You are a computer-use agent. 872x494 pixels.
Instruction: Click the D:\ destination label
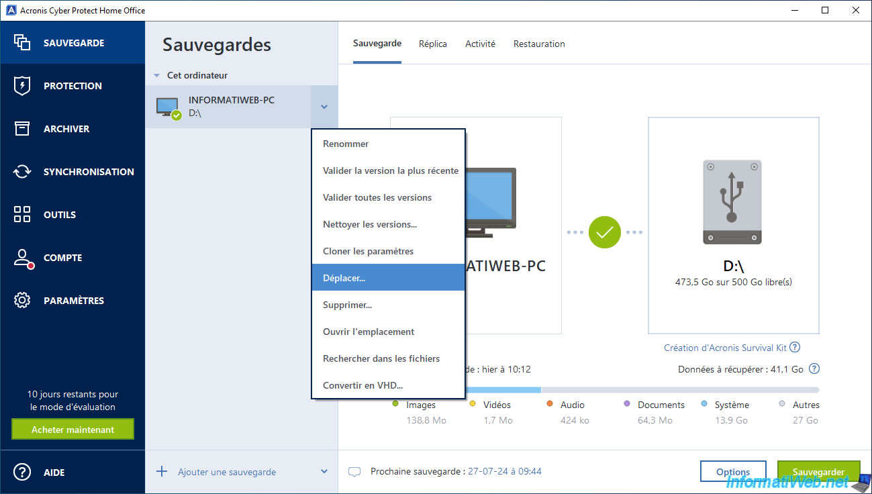(x=733, y=266)
